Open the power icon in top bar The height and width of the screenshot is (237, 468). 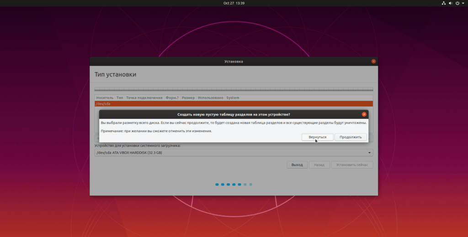point(457,3)
